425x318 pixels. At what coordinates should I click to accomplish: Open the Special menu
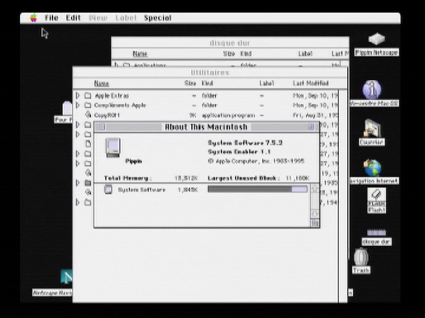tap(157, 18)
